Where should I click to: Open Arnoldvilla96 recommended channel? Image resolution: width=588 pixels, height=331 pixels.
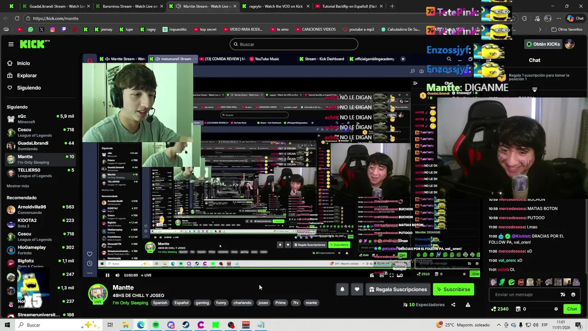click(x=40, y=210)
